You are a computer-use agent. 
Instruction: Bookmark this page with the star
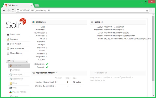[x=147, y=10]
